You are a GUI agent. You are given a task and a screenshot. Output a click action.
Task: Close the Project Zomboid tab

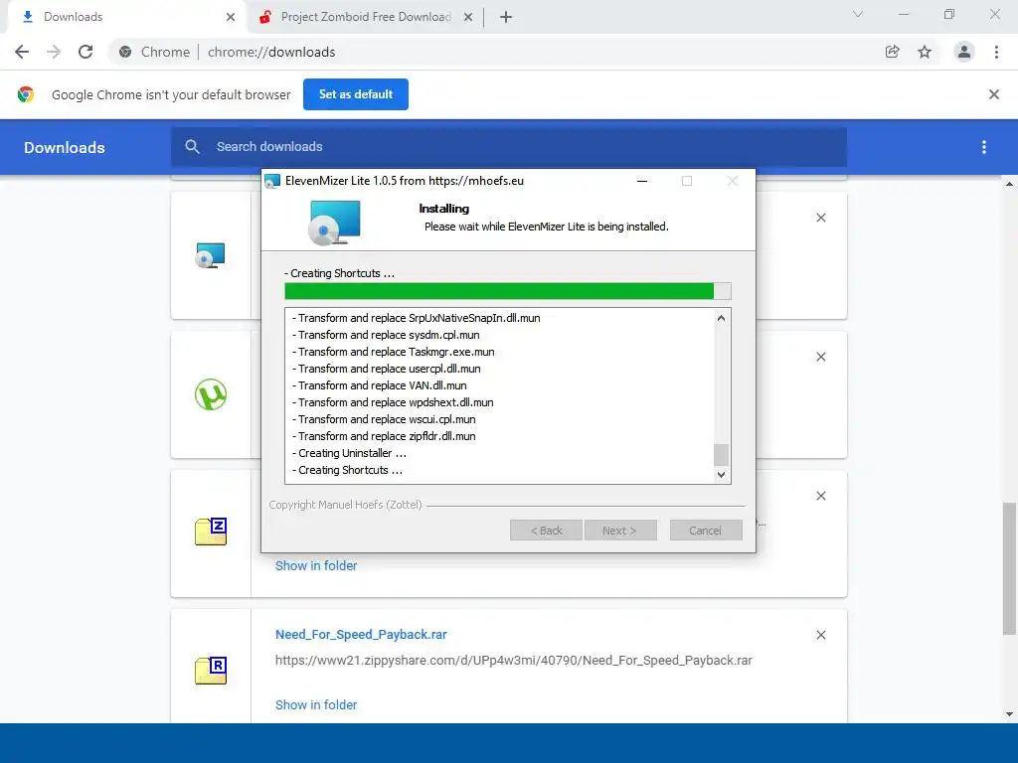(x=468, y=17)
